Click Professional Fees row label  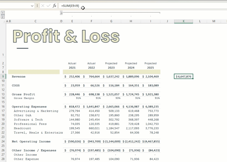pyautogui.click(x=30, y=124)
